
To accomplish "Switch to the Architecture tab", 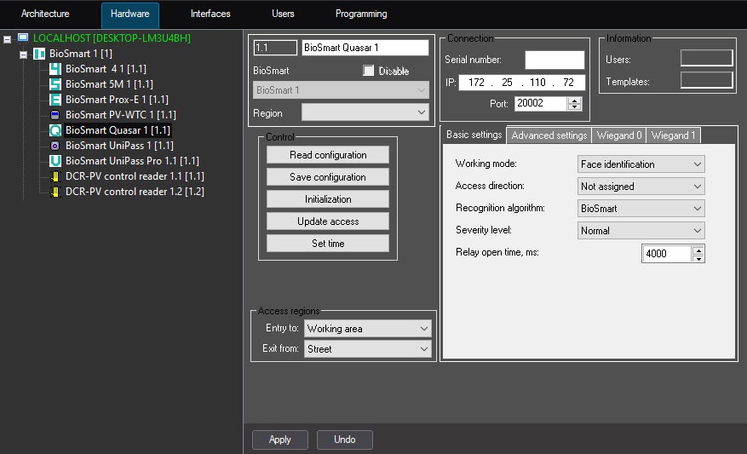I will coord(45,14).
